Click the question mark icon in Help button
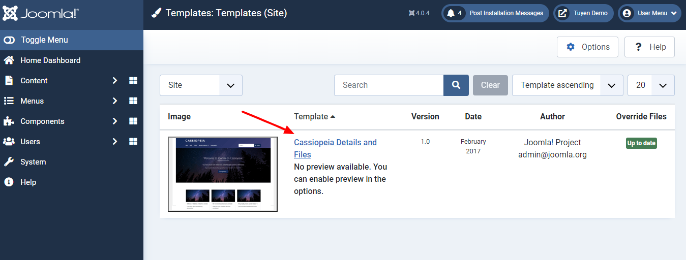 click(639, 47)
